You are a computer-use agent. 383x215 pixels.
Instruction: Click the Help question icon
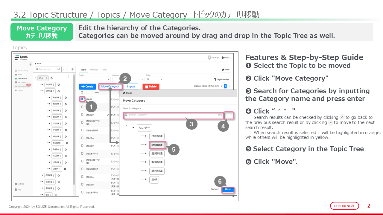pyautogui.click(x=16, y=190)
